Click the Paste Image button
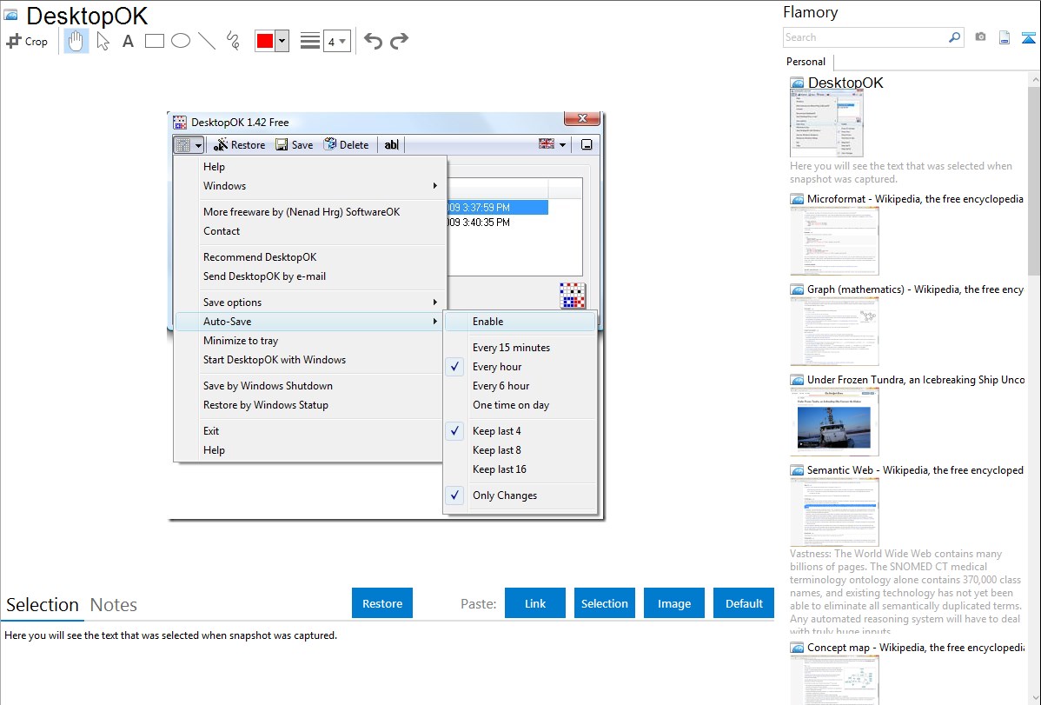 click(x=673, y=603)
